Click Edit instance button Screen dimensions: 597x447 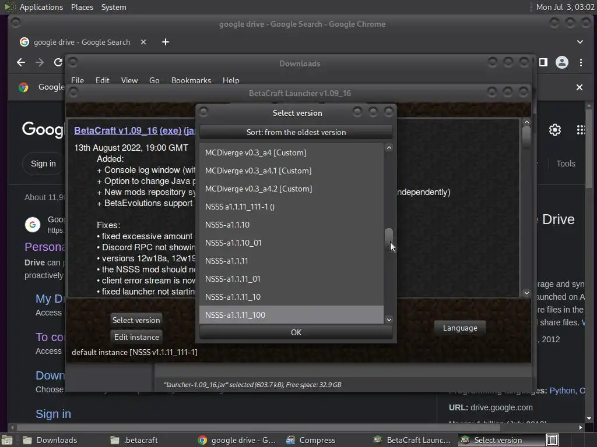tap(136, 337)
